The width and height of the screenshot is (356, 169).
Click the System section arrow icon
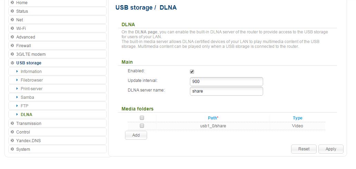[x=12, y=149]
